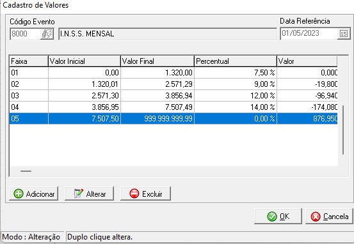Click the vertical scrollbar of the table
Screen dimensions: 354x244
(x=343, y=130)
